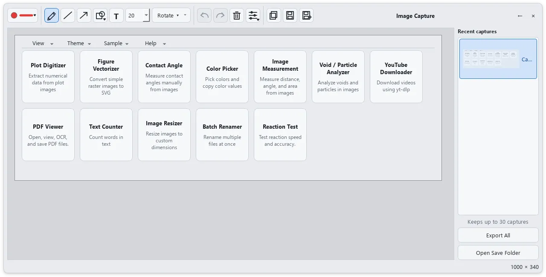Image resolution: width=546 pixels, height=277 pixels.
Task: Click the PDF Viewer card title
Action: pyautogui.click(x=48, y=127)
